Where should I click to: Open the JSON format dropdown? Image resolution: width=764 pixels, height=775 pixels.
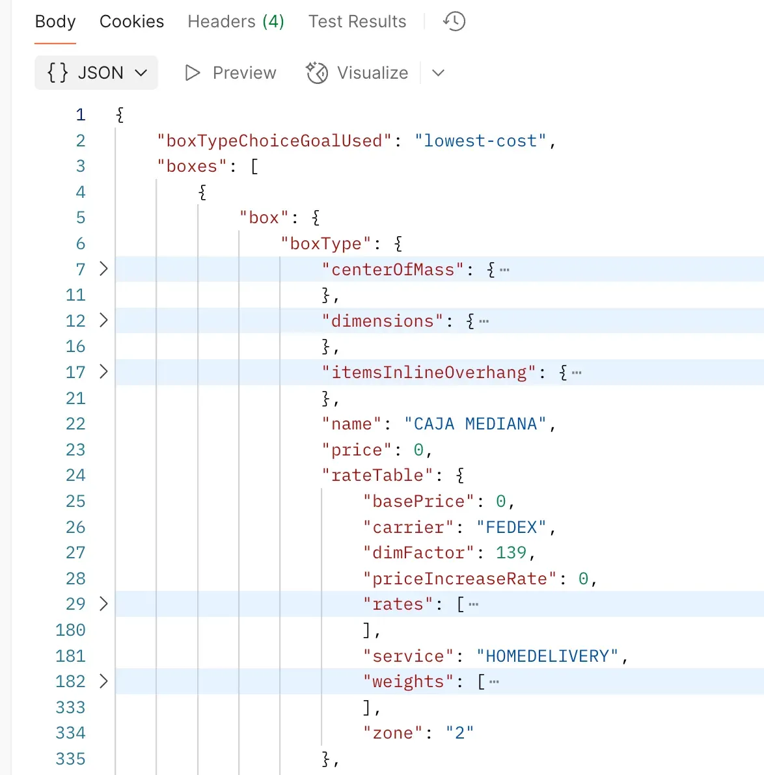tap(96, 73)
